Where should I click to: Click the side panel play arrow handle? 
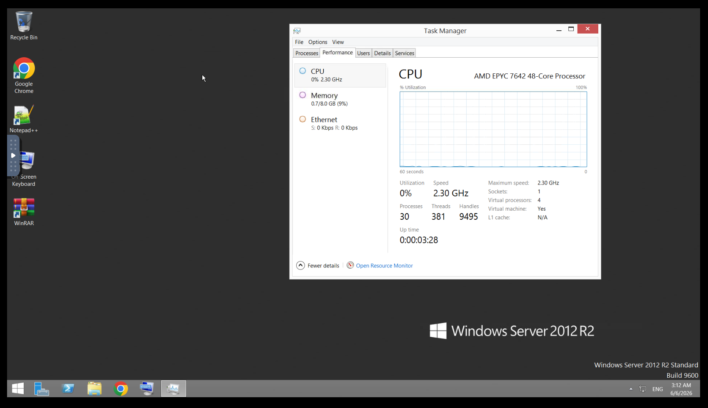tap(13, 155)
